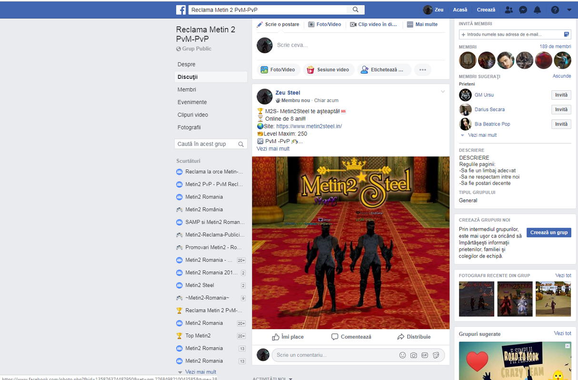Open Metin2 Steel post image
Viewport: 578px width, 380px height.
pyautogui.click(x=350, y=243)
